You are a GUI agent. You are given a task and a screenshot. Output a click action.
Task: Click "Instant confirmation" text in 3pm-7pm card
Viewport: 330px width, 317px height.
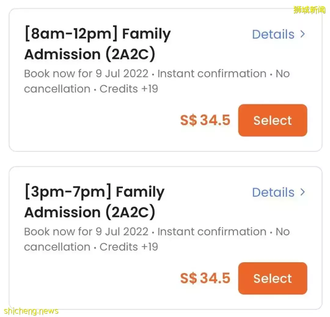[212, 232]
